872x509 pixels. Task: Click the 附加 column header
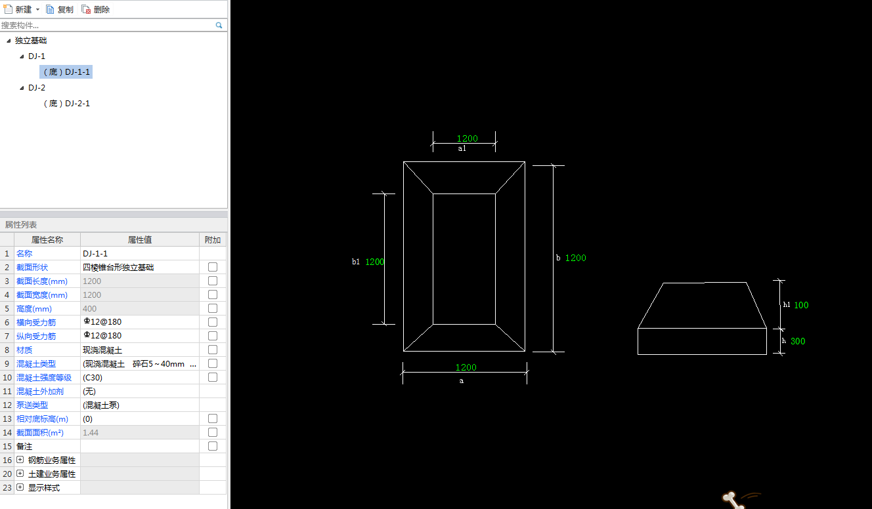tap(213, 239)
